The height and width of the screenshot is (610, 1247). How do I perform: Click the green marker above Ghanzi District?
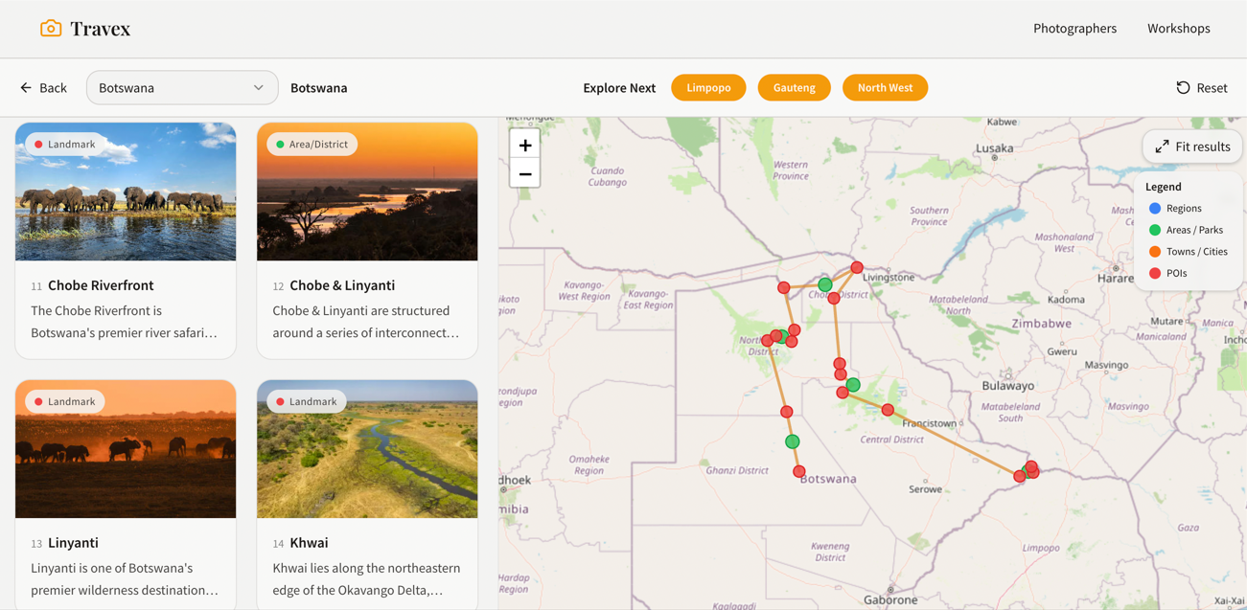(x=793, y=441)
